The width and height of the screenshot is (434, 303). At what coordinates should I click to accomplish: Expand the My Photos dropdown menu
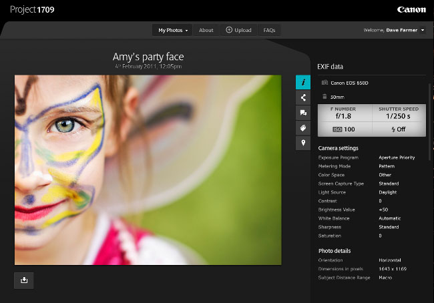tap(172, 30)
